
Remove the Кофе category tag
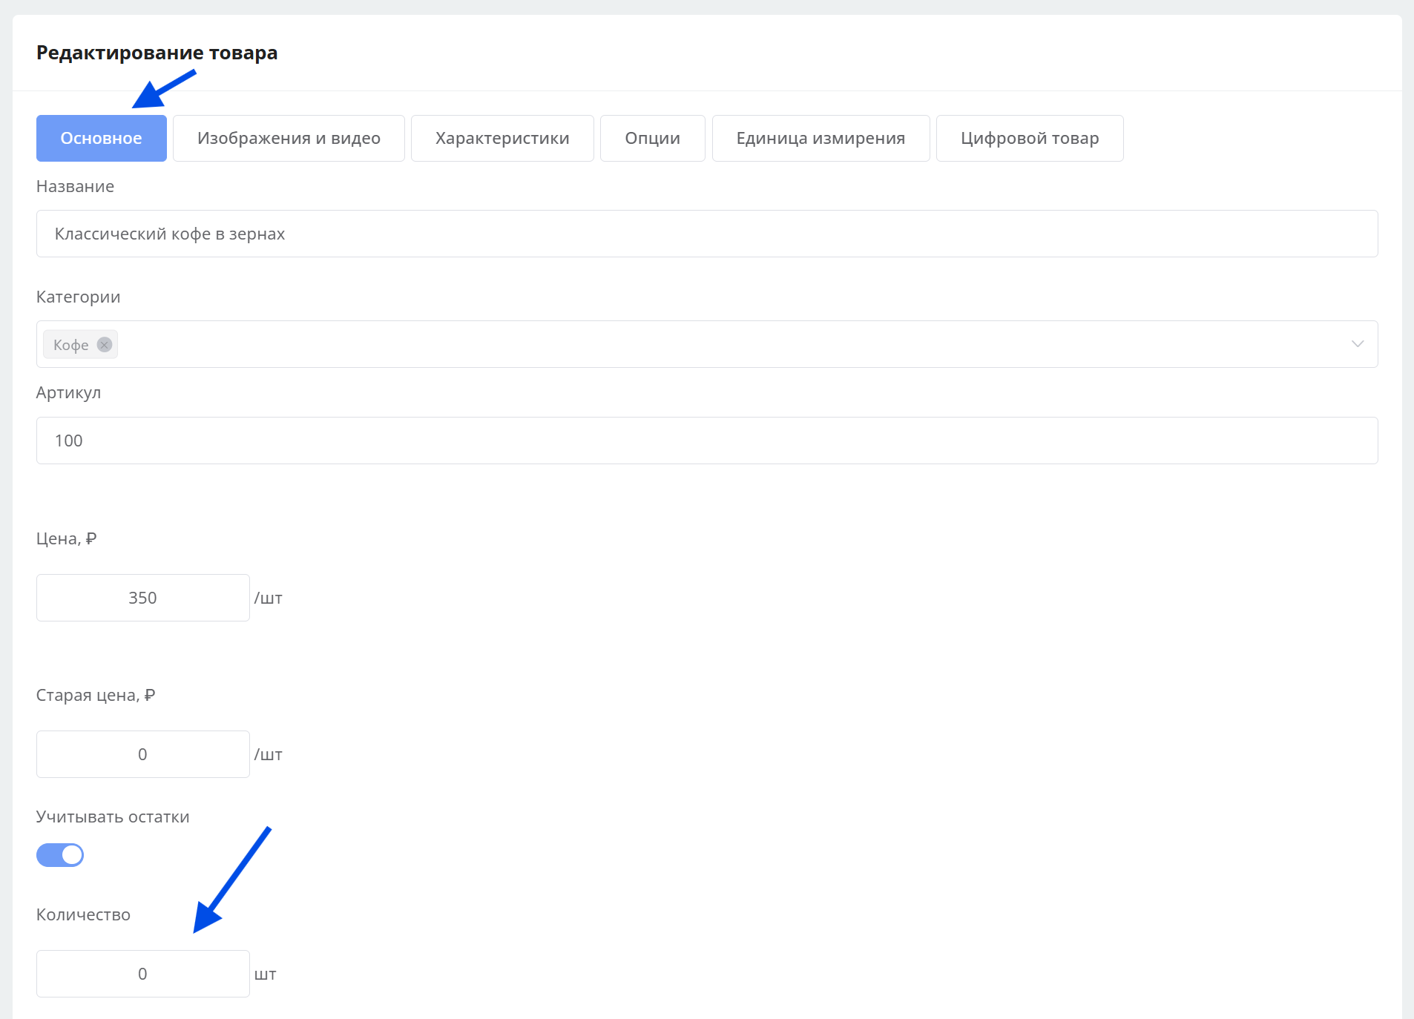tap(105, 345)
